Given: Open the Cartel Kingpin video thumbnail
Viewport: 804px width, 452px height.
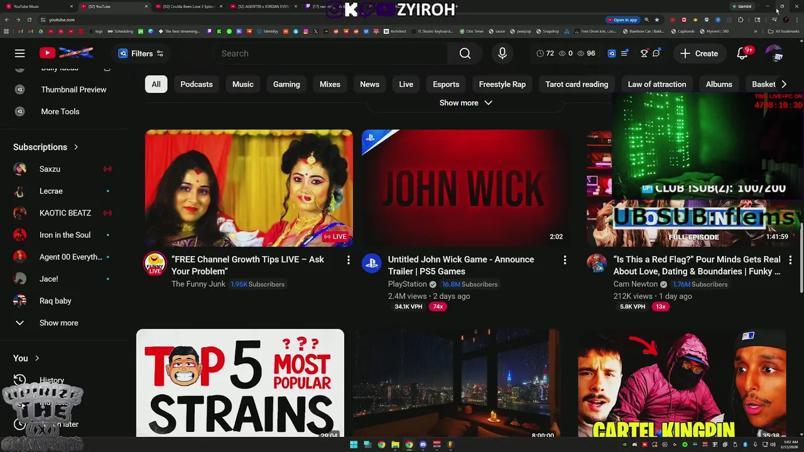Looking at the screenshot, I should 682,383.
